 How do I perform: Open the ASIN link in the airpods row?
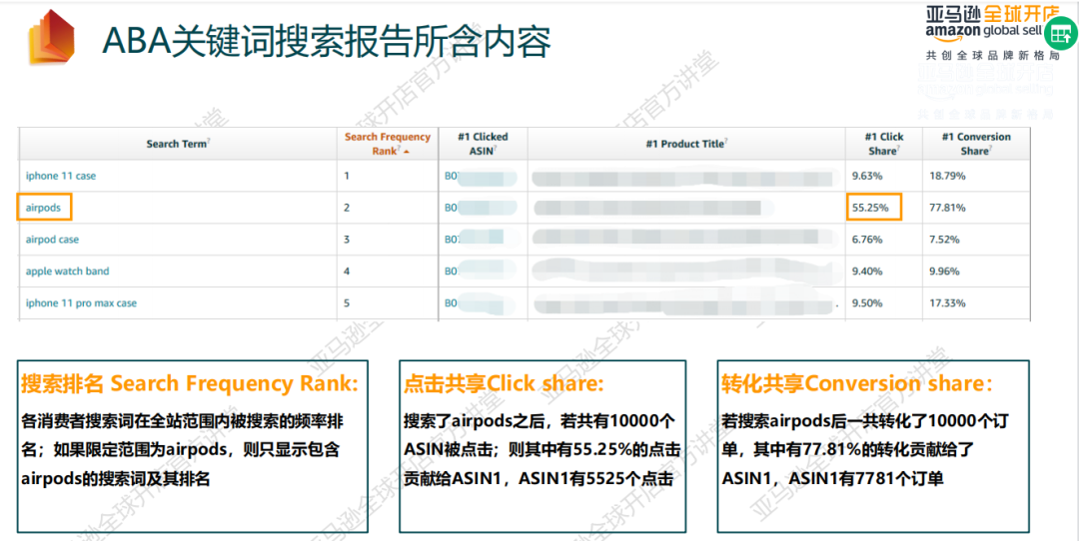480,208
